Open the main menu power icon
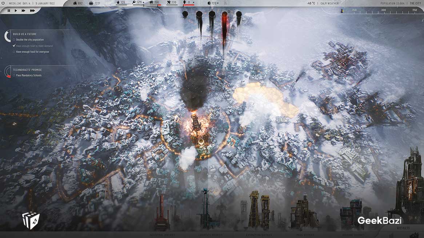The width and height of the screenshot is (424, 238). point(3,3)
